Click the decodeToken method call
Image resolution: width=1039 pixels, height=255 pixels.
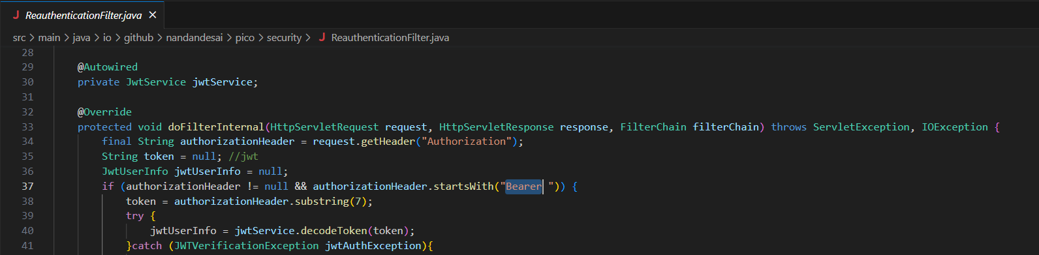pos(334,231)
